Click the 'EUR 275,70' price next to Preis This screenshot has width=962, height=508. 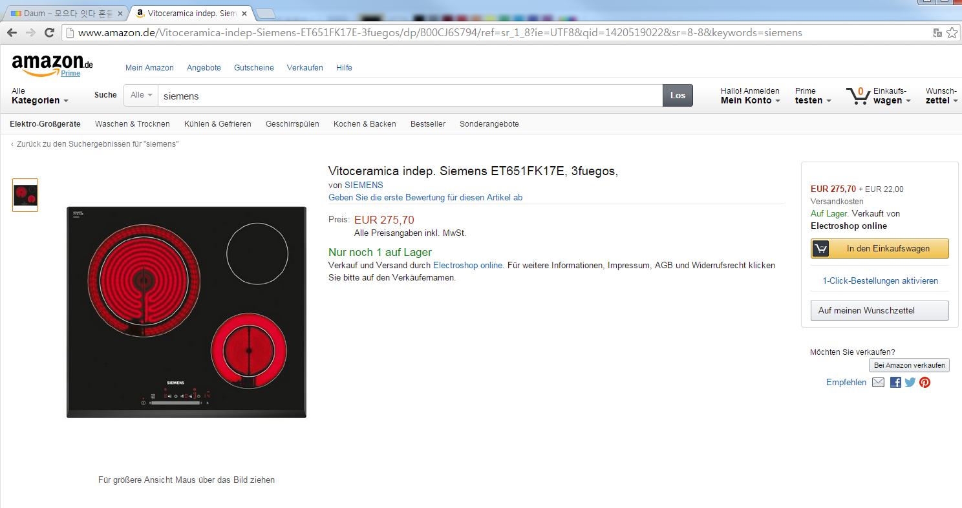(384, 220)
